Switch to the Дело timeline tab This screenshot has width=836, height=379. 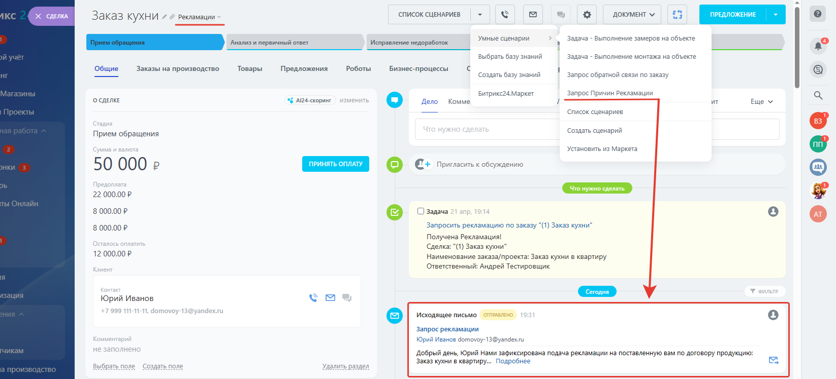click(430, 102)
